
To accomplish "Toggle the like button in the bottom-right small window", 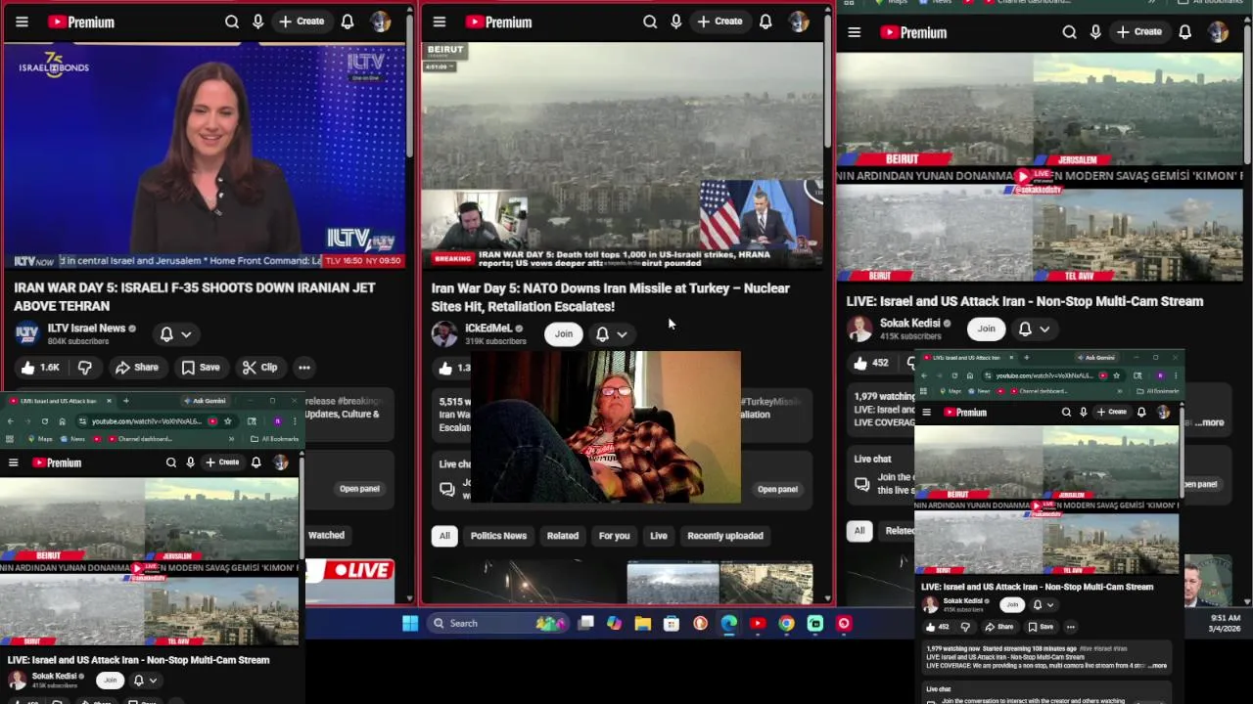I will click(938, 627).
